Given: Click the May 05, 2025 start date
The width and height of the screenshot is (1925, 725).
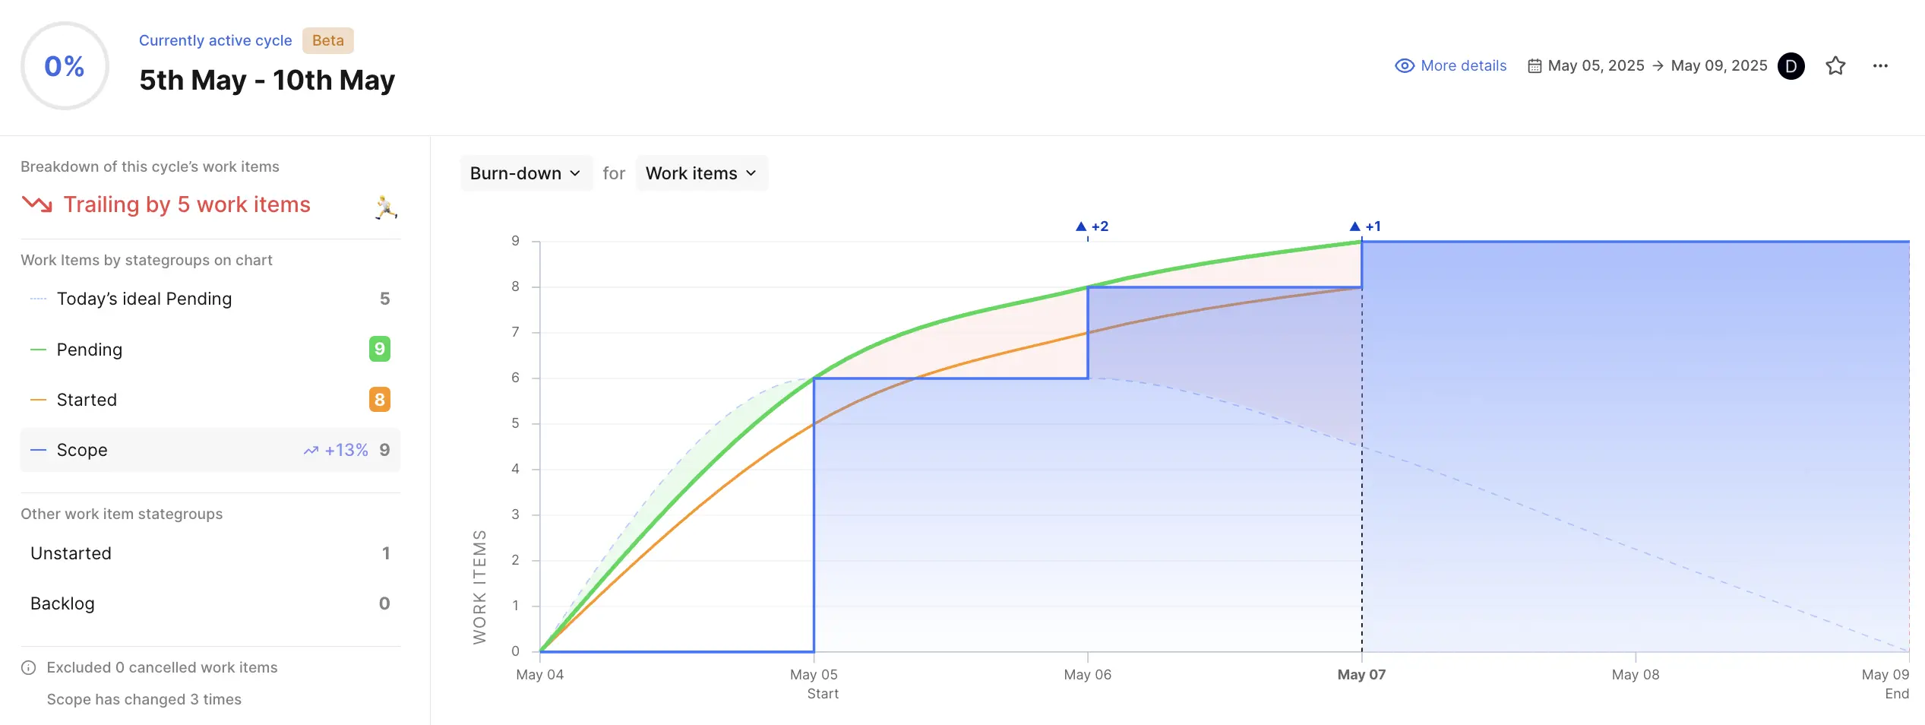Looking at the screenshot, I should click(x=1595, y=66).
